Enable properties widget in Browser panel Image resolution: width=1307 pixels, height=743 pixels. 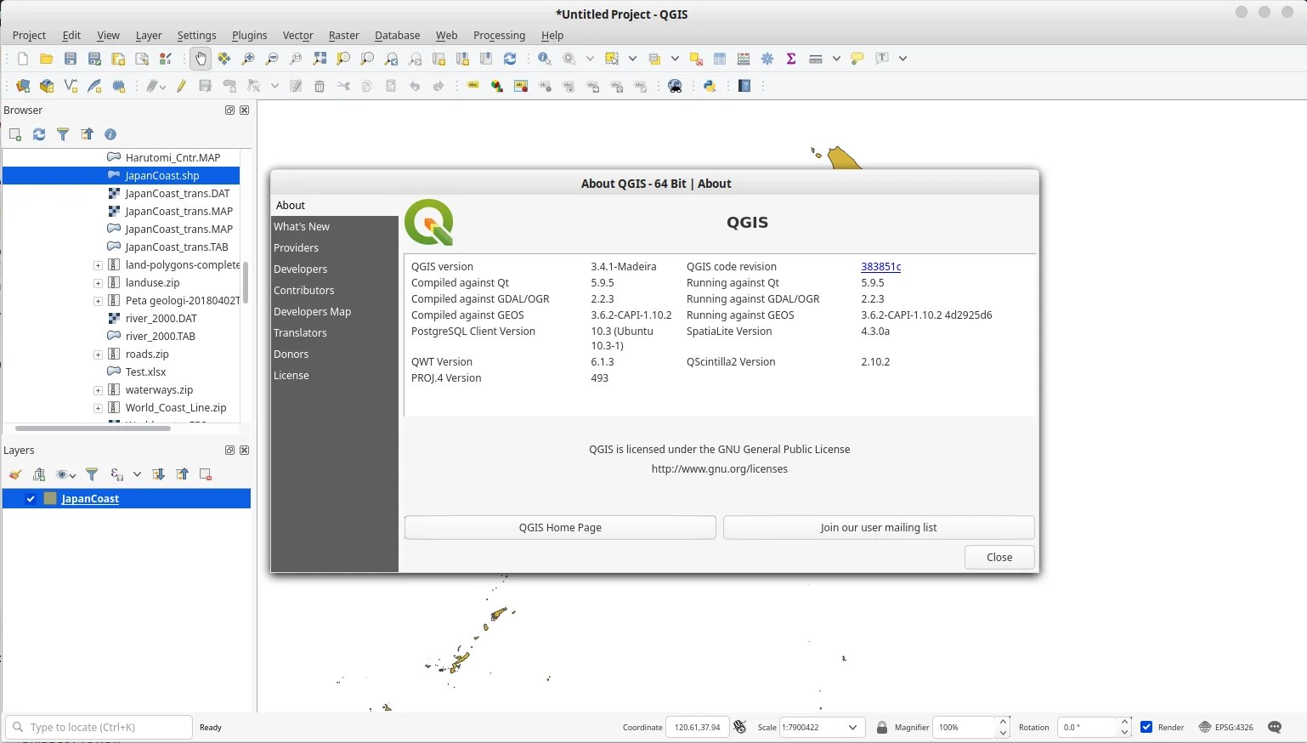(x=110, y=134)
